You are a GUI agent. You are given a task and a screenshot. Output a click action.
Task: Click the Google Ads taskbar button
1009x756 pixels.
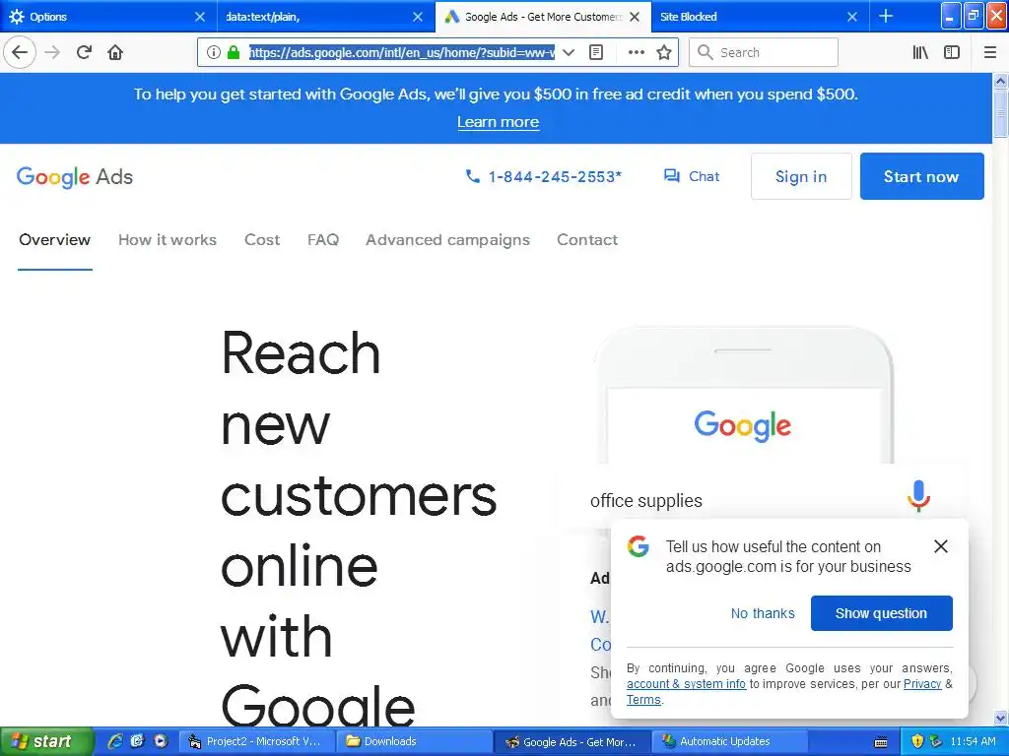pyautogui.click(x=572, y=742)
